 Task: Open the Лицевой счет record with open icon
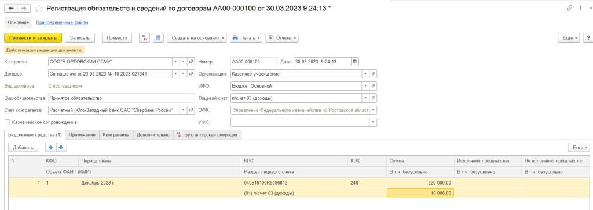pyautogui.click(x=374, y=99)
